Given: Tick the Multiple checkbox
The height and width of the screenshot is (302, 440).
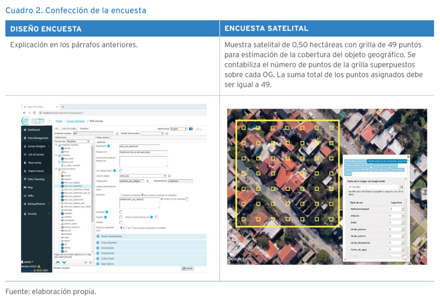Looking at the screenshot, I should coord(121,222).
